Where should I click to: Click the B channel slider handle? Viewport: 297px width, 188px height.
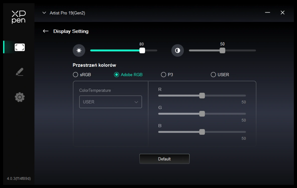coord(202,132)
